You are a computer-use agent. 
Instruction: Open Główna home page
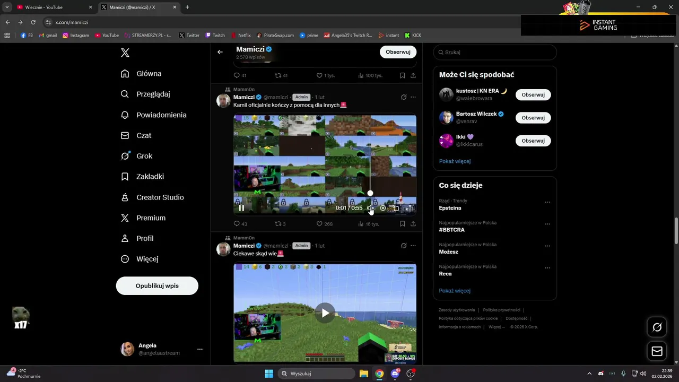(141, 74)
